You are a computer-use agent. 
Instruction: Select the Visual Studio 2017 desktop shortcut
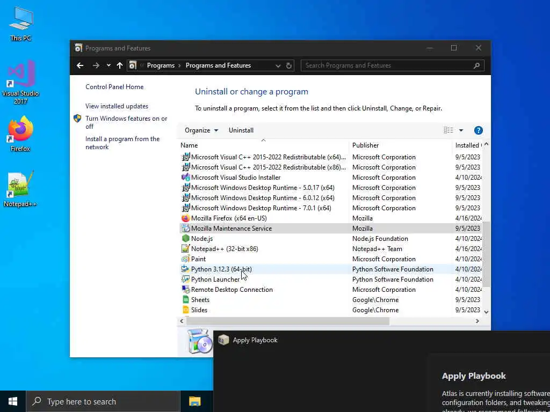pos(20,82)
